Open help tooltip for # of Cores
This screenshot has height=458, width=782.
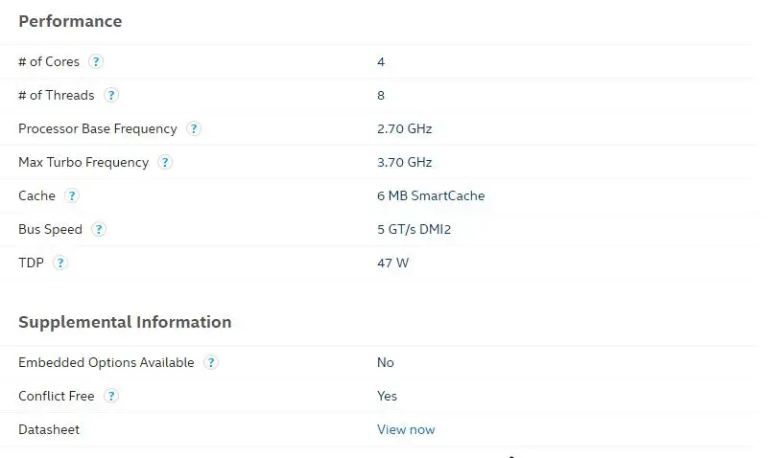coord(96,61)
